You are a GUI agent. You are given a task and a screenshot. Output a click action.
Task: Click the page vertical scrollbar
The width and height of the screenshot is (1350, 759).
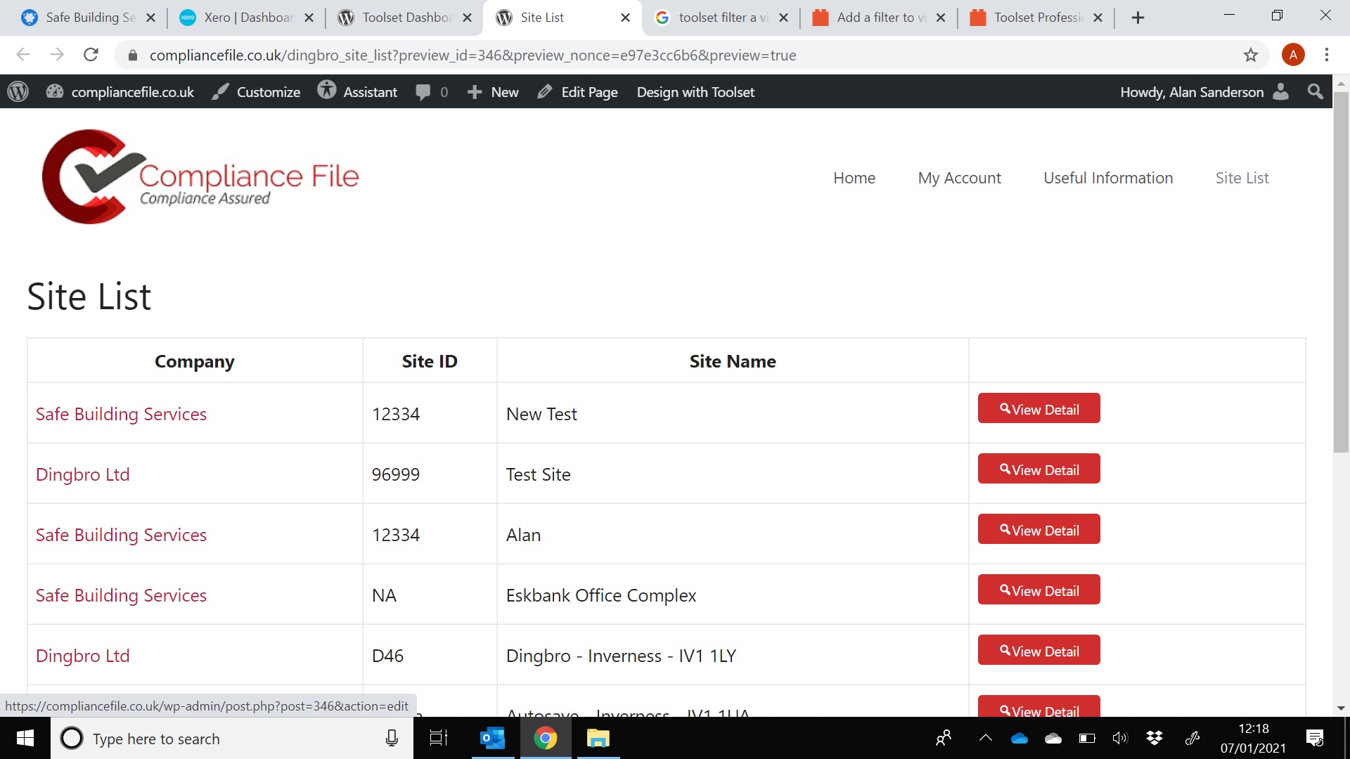coord(1341,281)
